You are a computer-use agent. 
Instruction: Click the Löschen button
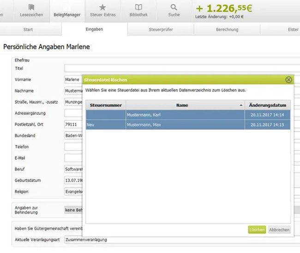[x=257, y=229]
